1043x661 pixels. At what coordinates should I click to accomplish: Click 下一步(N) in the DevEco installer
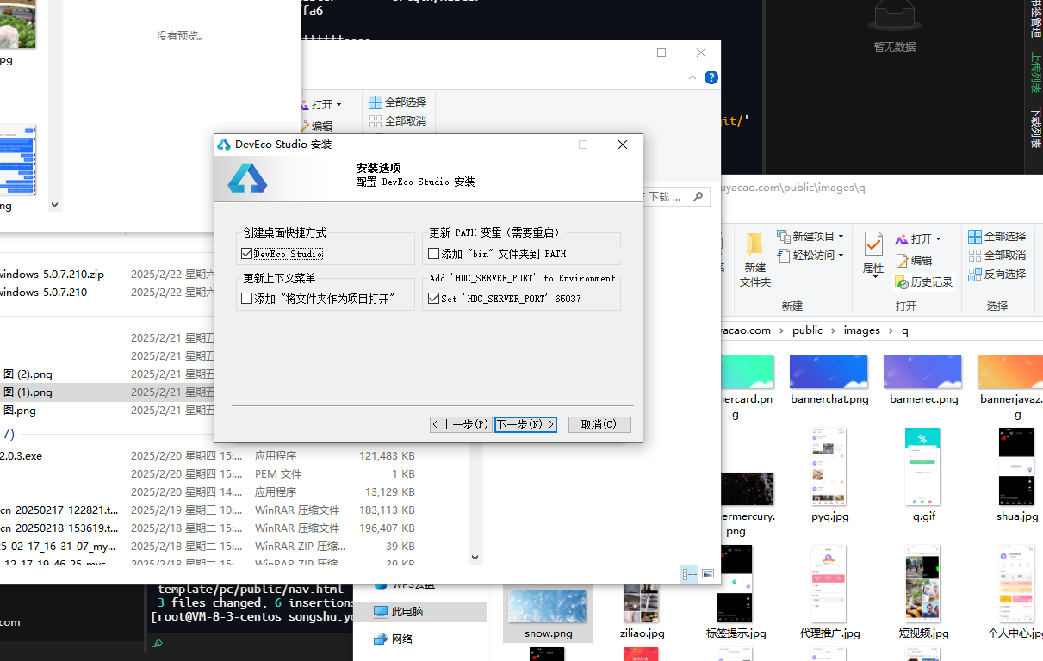click(525, 424)
